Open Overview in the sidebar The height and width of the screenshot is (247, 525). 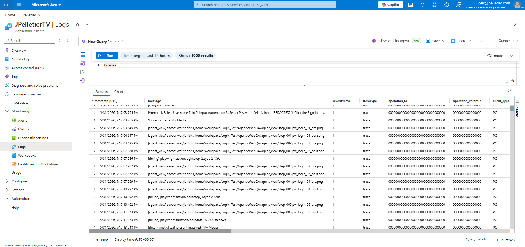tap(19, 50)
